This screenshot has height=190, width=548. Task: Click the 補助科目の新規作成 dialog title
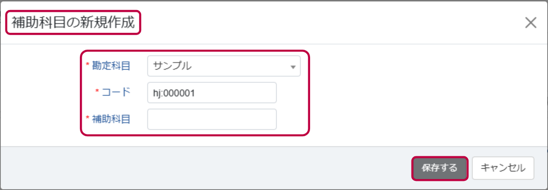pyautogui.click(x=73, y=23)
